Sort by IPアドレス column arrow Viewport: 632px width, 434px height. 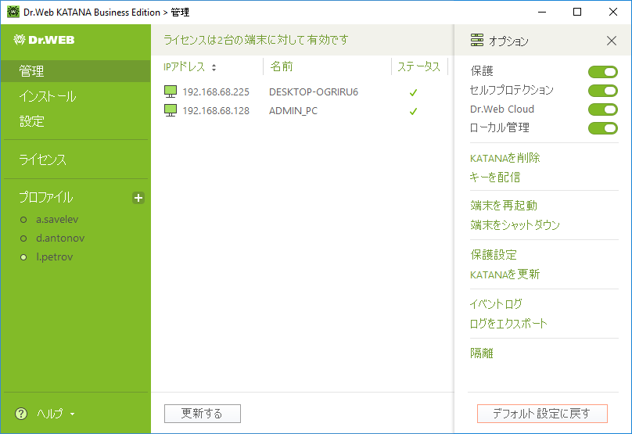pyautogui.click(x=214, y=68)
